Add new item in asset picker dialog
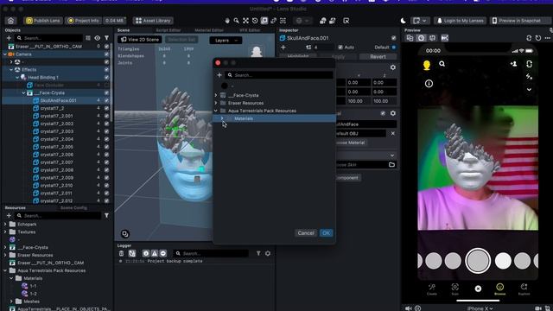The width and height of the screenshot is (553, 311). coord(219,75)
